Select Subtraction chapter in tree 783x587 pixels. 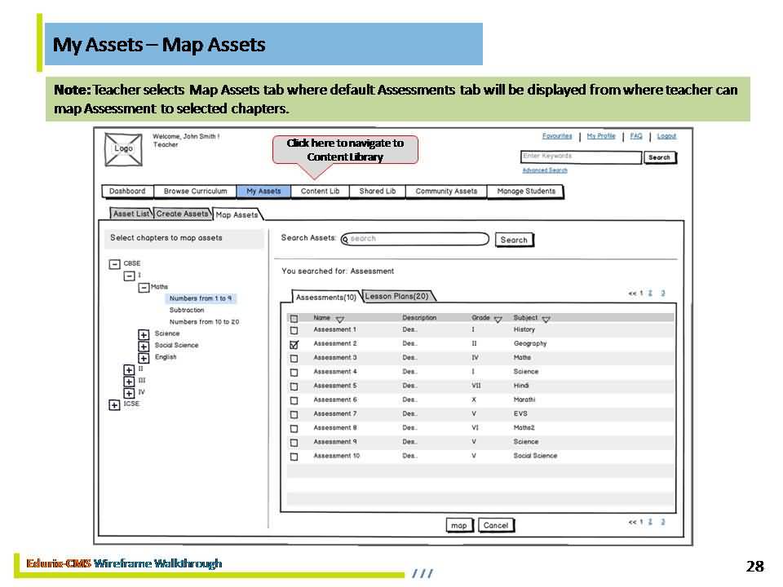tap(187, 310)
